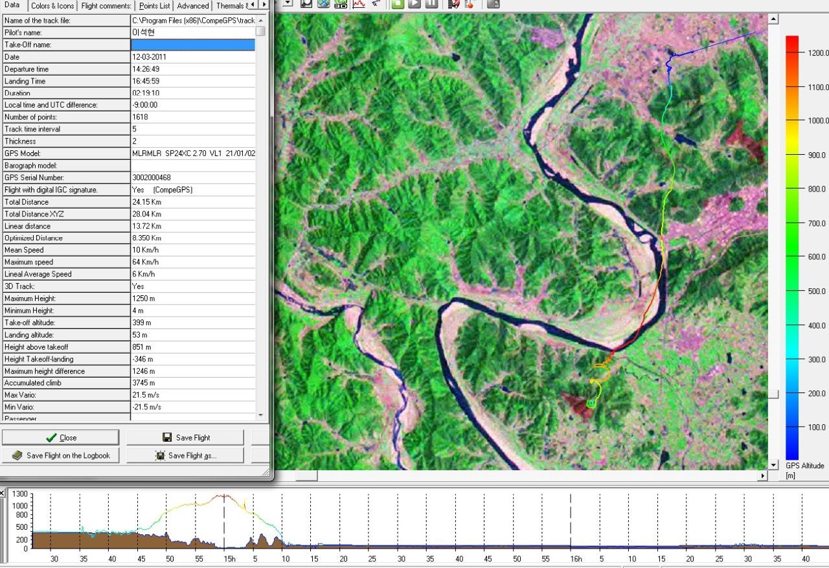Viewport: 829px width, 568px height.
Task: Click the GPS altitude color scale bar
Action: pyautogui.click(x=792, y=247)
